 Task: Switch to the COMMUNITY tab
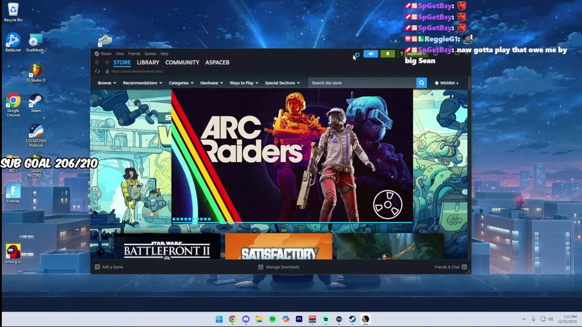coord(182,62)
